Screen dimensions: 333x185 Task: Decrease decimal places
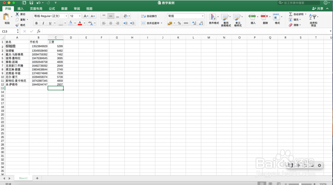201,23
